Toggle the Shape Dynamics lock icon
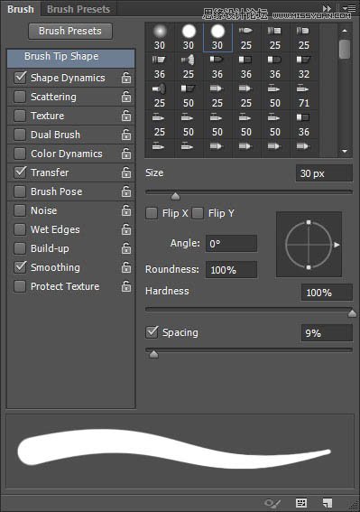This screenshot has height=512, width=360. click(x=126, y=78)
